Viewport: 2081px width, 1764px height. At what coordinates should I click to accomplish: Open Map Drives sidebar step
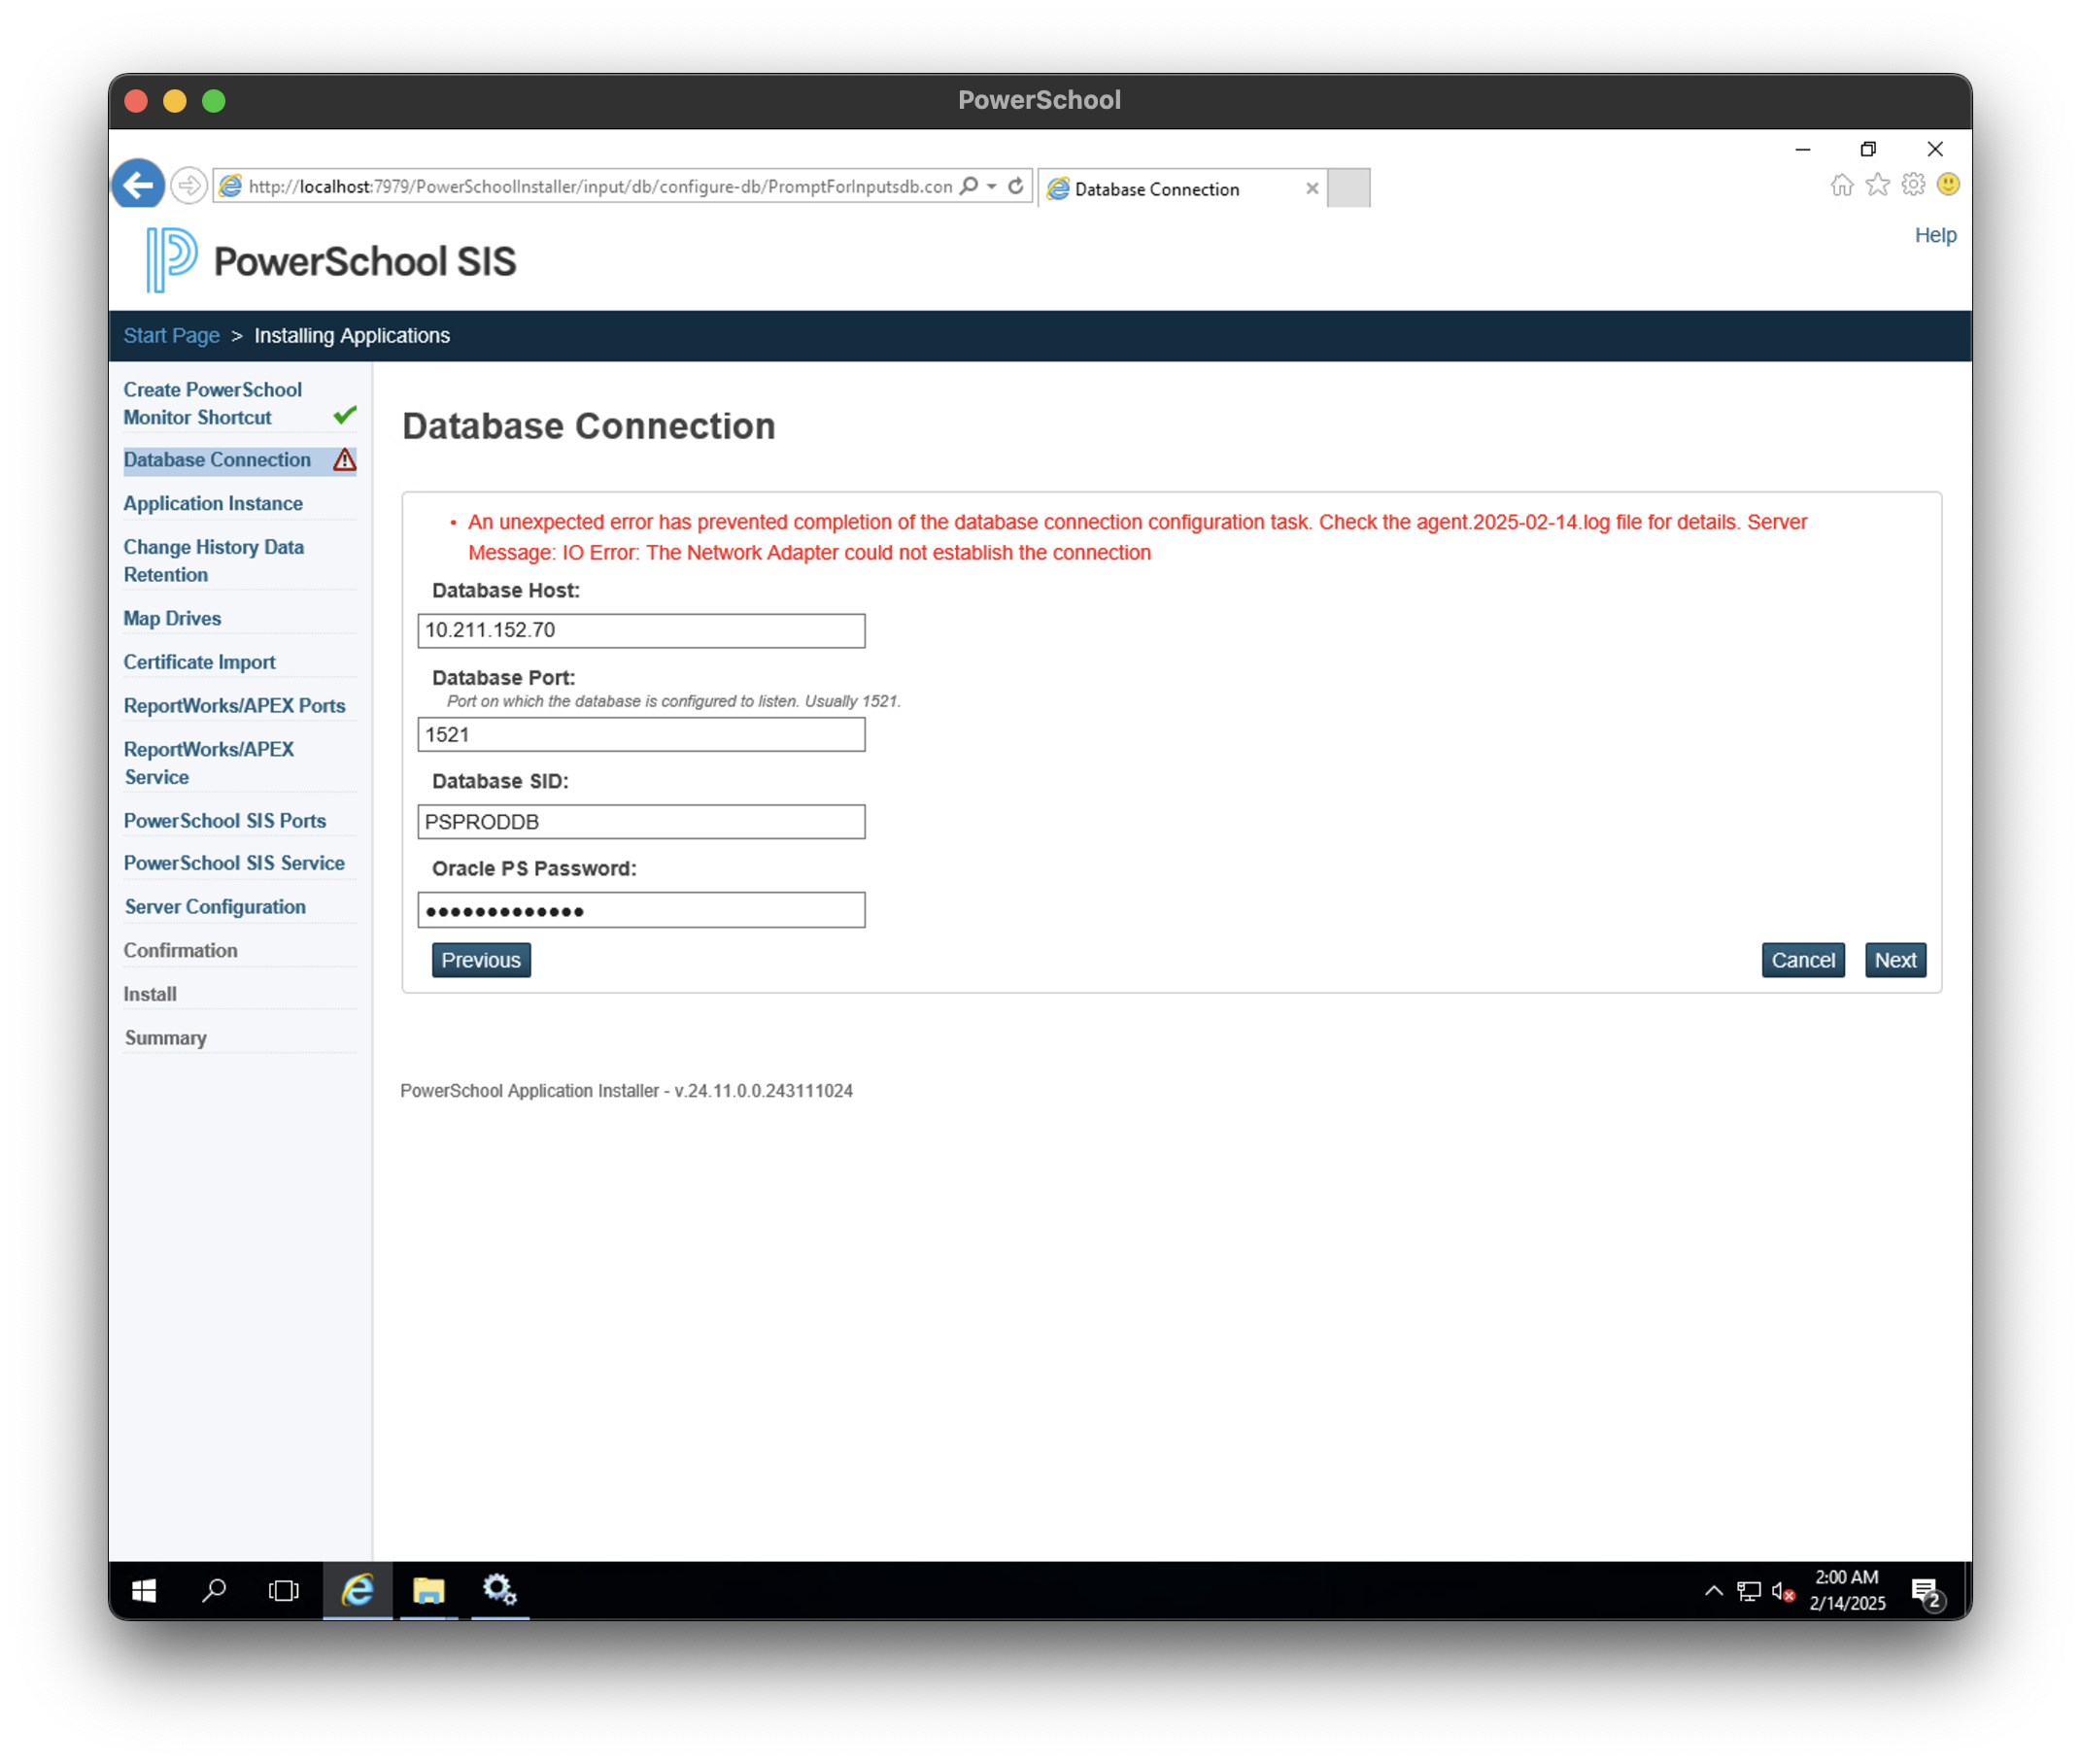(172, 619)
